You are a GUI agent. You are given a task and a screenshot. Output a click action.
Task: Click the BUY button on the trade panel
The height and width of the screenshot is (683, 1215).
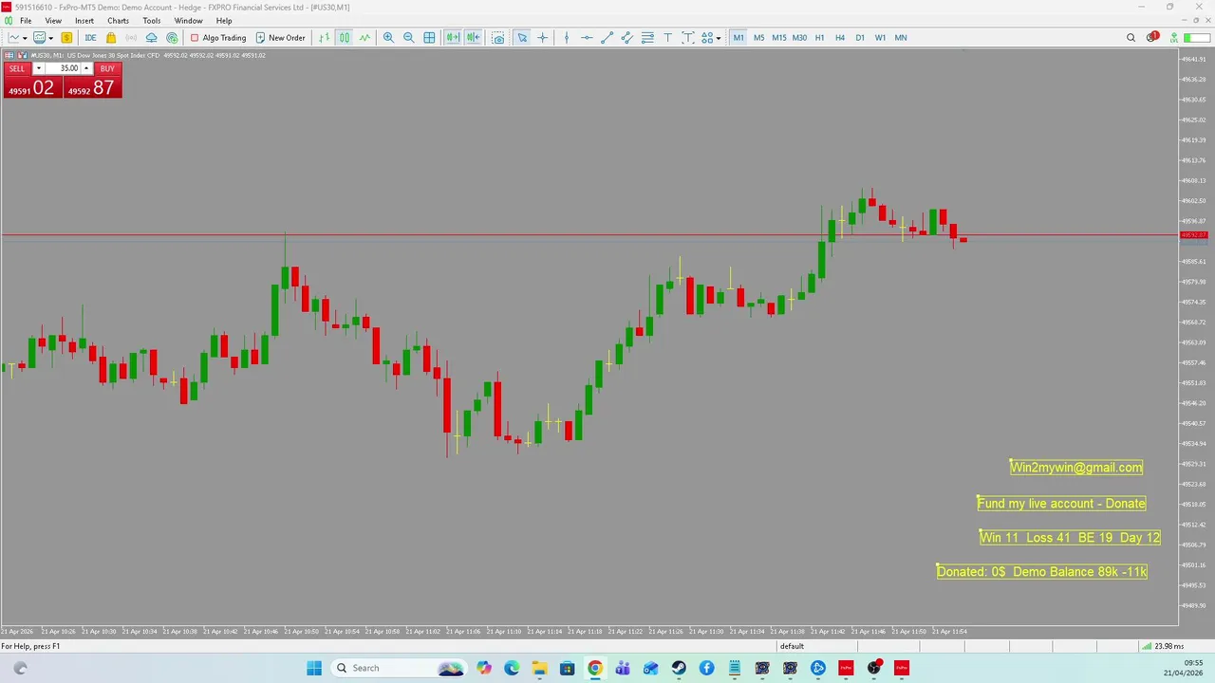click(x=107, y=68)
